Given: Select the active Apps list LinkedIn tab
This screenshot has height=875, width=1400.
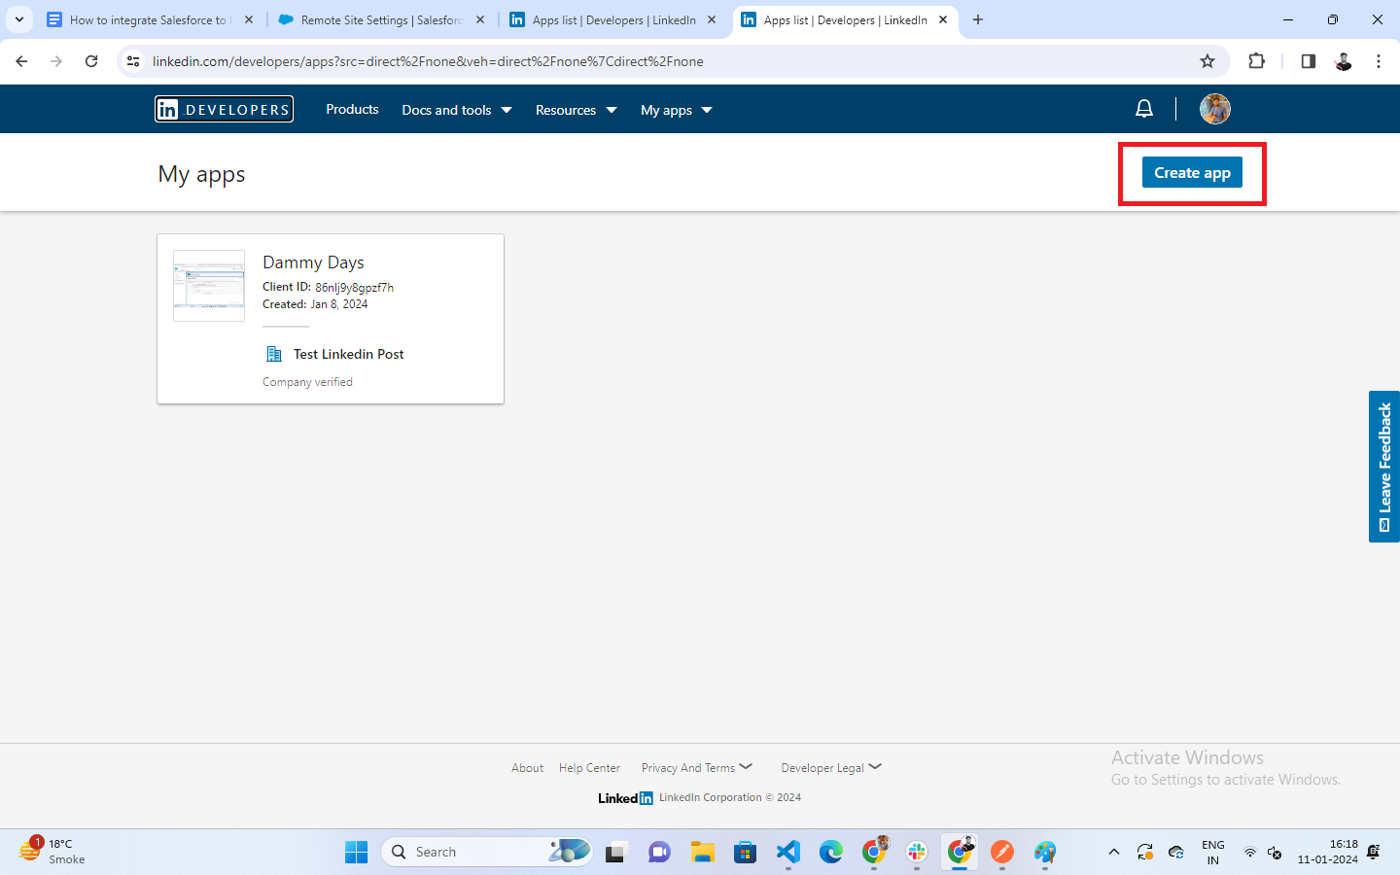Looking at the screenshot, I should tap(845, 19).
